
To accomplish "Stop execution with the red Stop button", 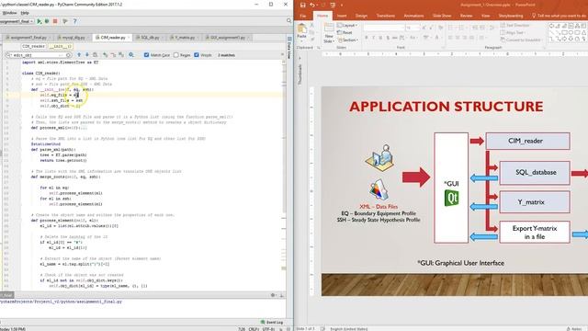I will (x=55, y=21).
